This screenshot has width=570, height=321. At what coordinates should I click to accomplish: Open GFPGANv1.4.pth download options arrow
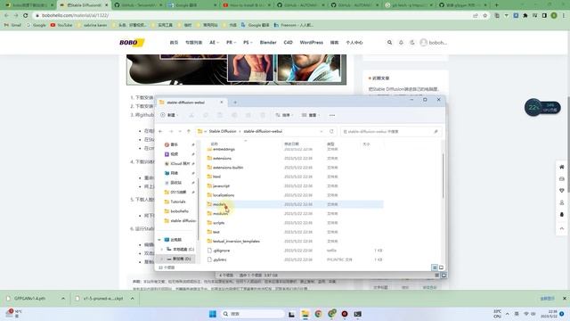pos(63,299)
